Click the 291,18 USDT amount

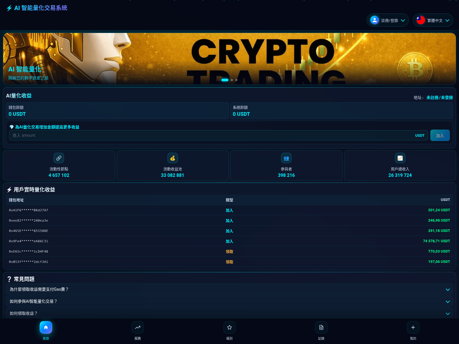(439, 231)
